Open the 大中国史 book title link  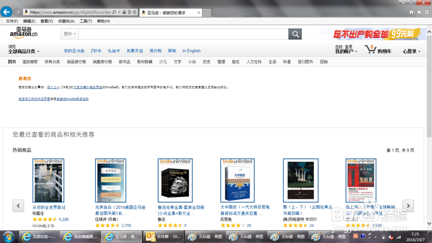245,210
